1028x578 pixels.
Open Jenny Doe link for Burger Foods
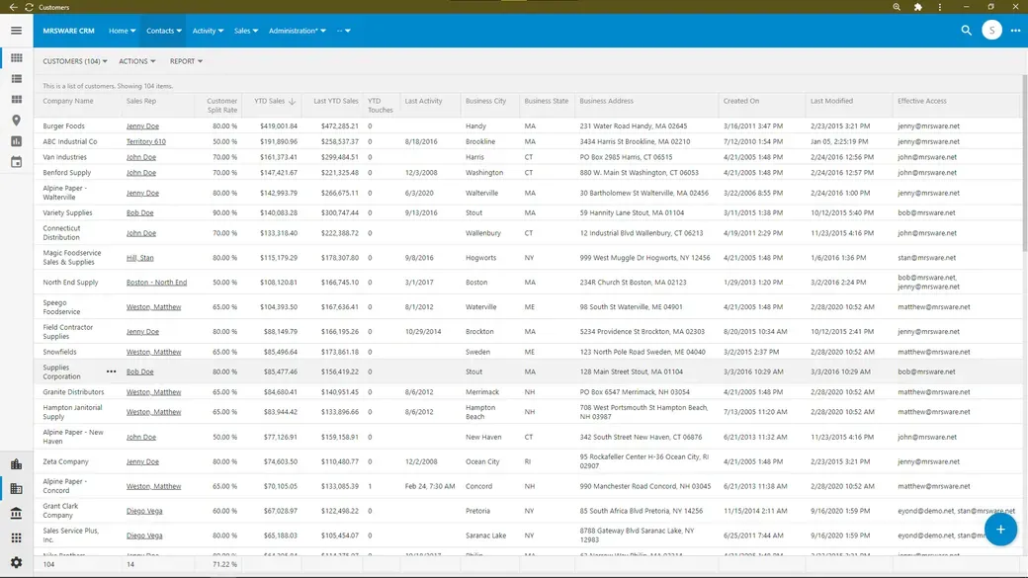click(x=142, y=126)
